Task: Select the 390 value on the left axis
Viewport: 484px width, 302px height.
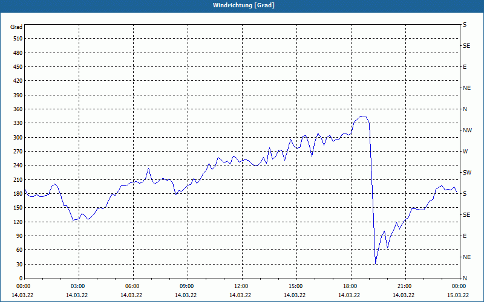Action: tap(18, 95)
